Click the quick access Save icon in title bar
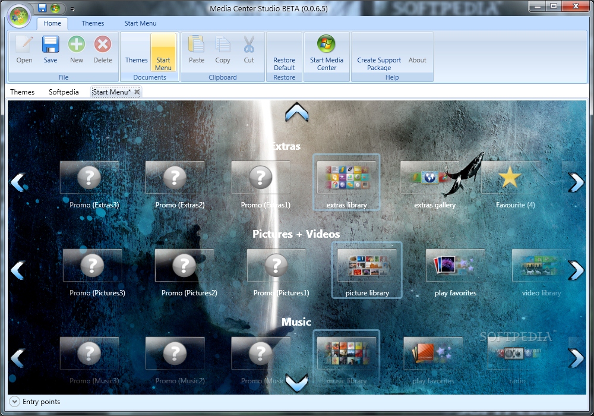This screenshot has width=594, height=416. pos(42,8)
